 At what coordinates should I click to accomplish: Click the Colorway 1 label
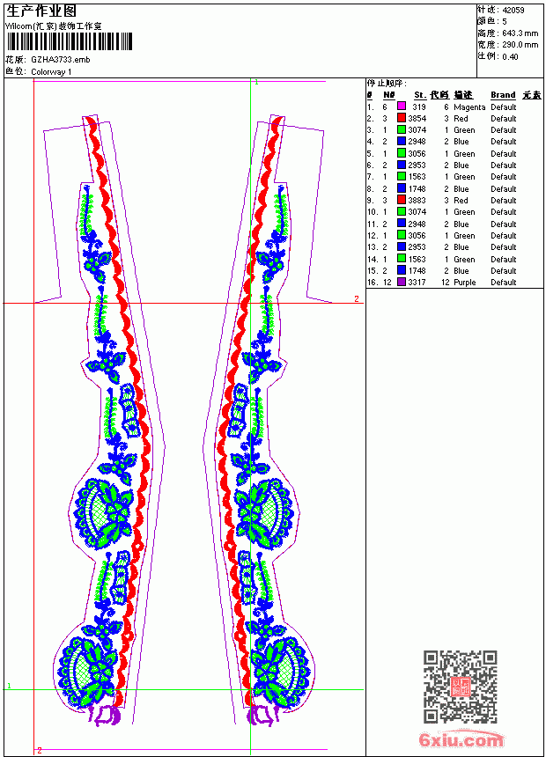click(51, 72)
